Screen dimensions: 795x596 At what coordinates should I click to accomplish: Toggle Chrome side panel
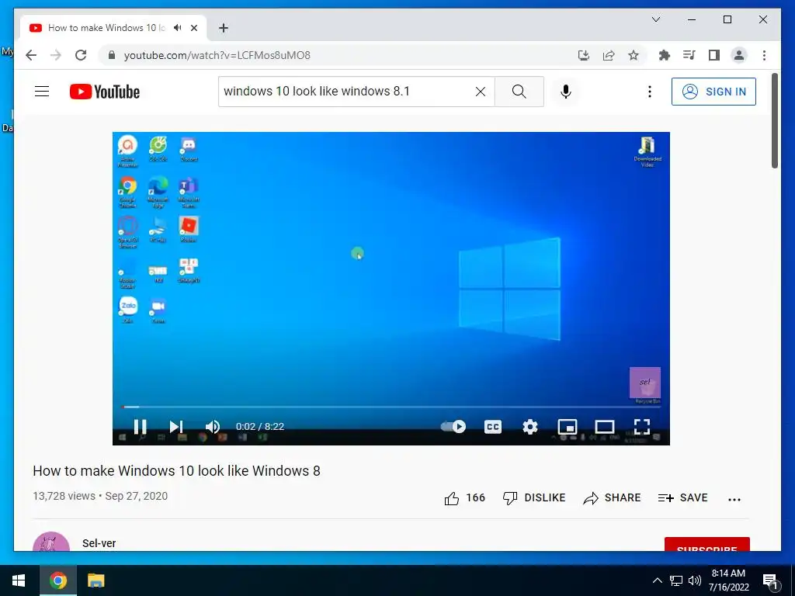pyautogui.click(x=714, y=55)
